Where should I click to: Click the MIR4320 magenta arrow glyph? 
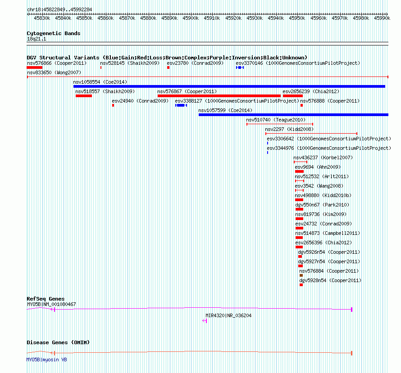[x=205, y=321]
